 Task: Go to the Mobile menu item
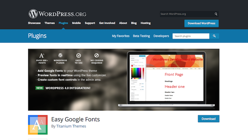pos(76,23)
